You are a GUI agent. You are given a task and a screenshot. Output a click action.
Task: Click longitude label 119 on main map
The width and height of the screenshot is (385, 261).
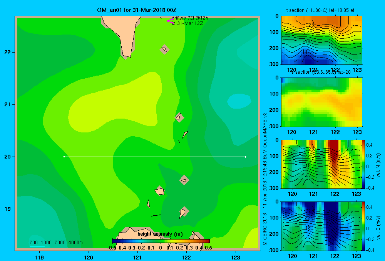pos(39,257)
